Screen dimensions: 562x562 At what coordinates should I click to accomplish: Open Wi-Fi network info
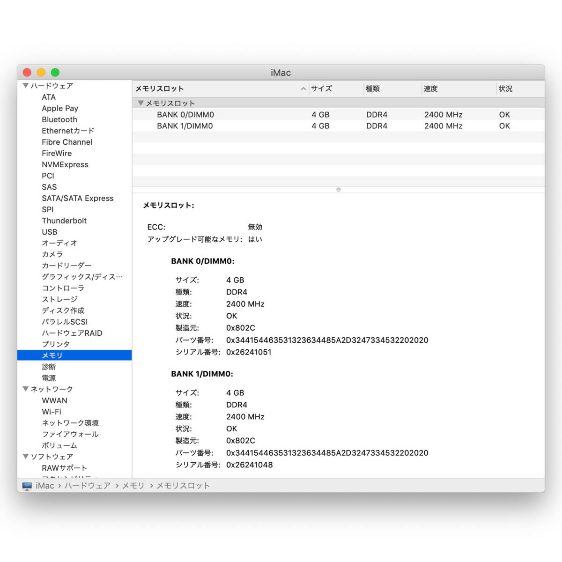52,412
